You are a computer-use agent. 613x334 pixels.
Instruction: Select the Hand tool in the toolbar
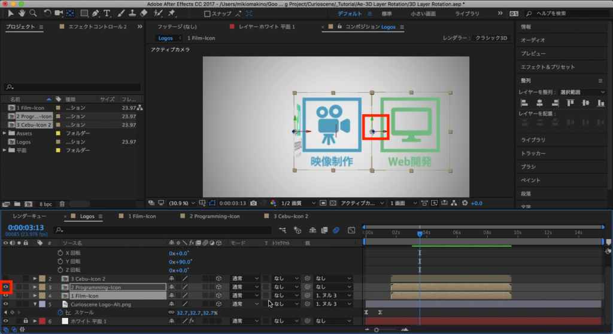pyautogui.click(x=22, y=13)
